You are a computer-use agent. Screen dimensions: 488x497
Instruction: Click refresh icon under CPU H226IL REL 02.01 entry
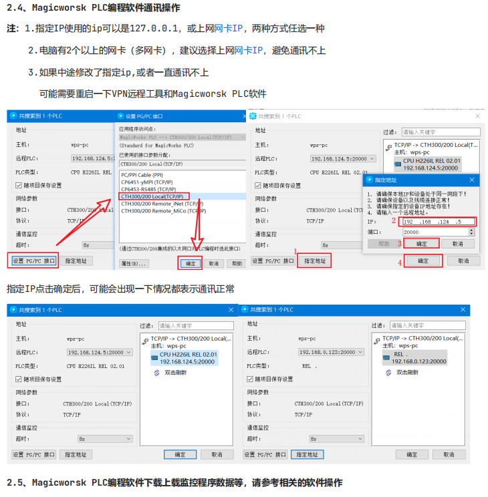tap(156, 373)
